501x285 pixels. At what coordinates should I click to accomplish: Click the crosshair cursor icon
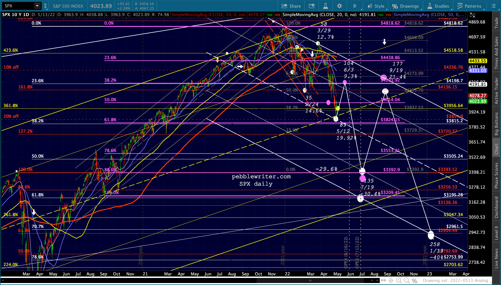pyautogui.click(x=391, y=280)
